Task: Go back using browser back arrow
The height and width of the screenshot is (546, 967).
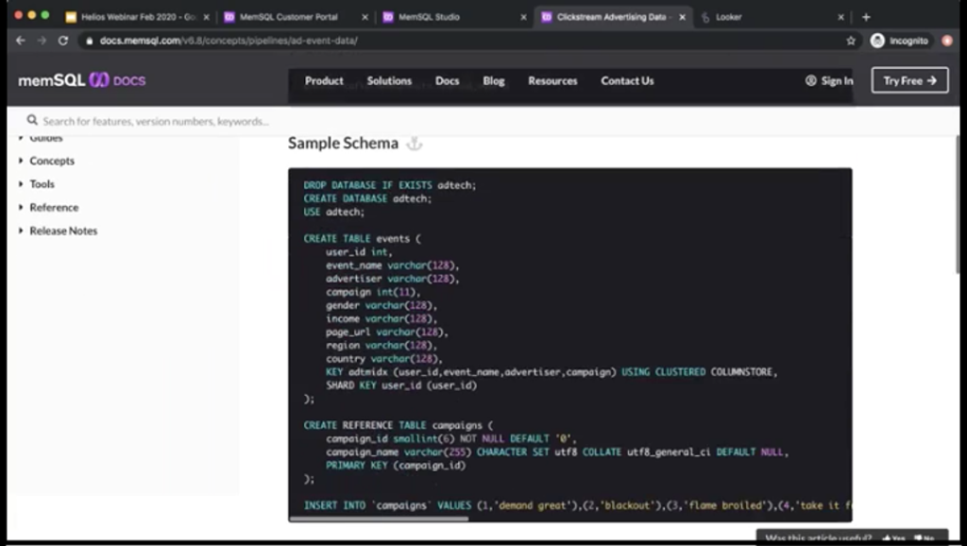Action: 21,41
